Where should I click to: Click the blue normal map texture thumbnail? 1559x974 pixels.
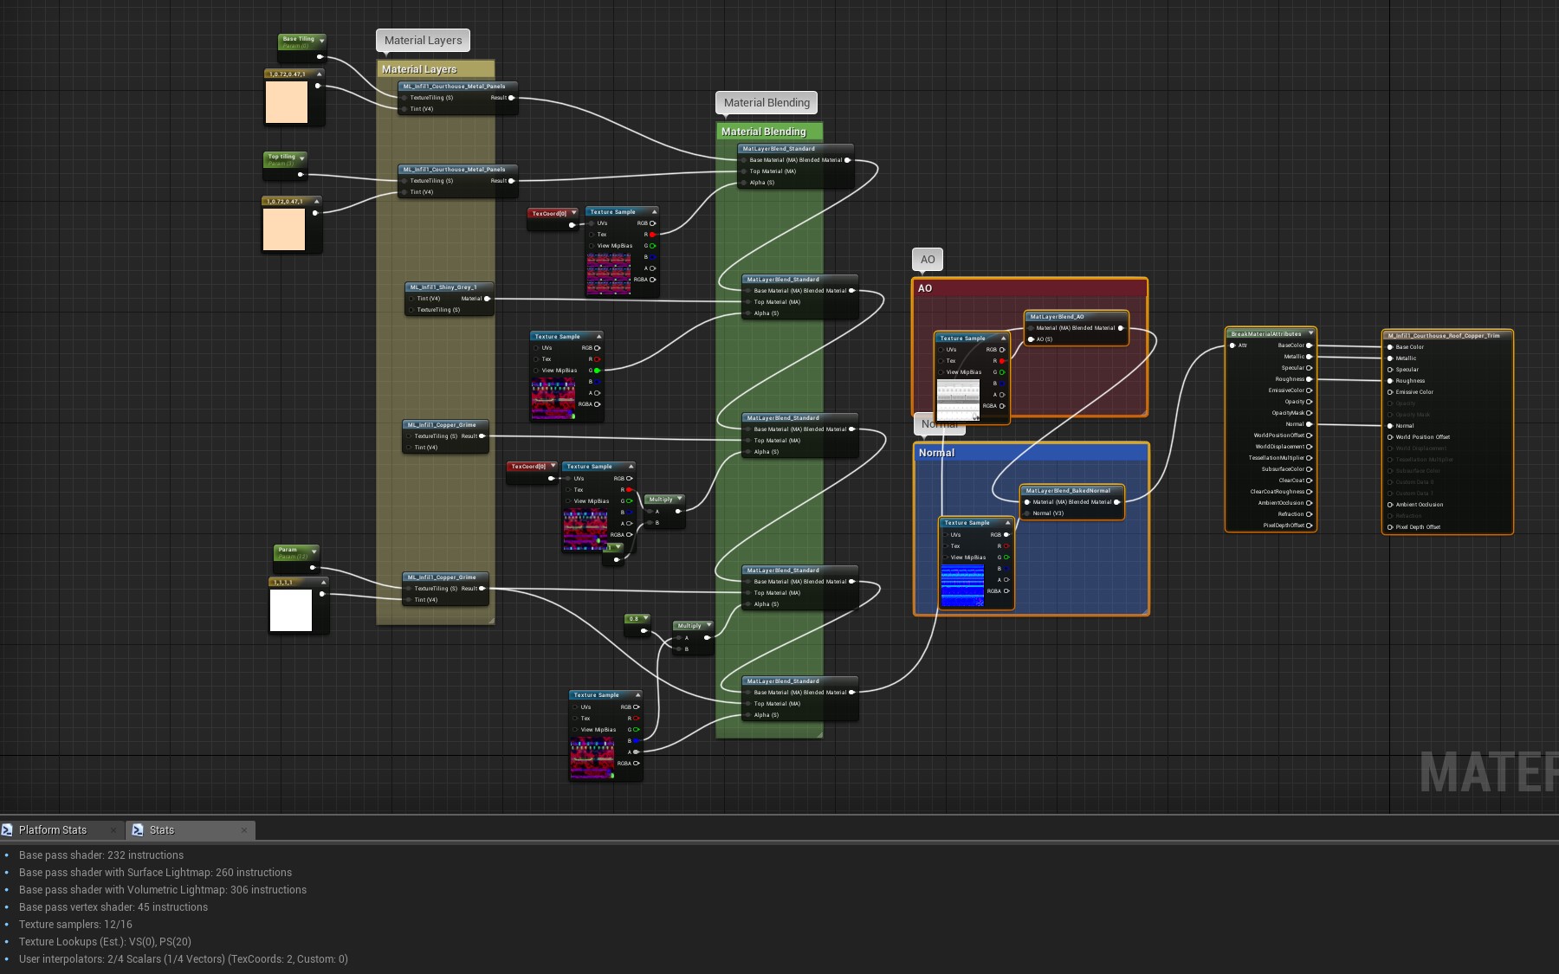(x=962, y=586)
